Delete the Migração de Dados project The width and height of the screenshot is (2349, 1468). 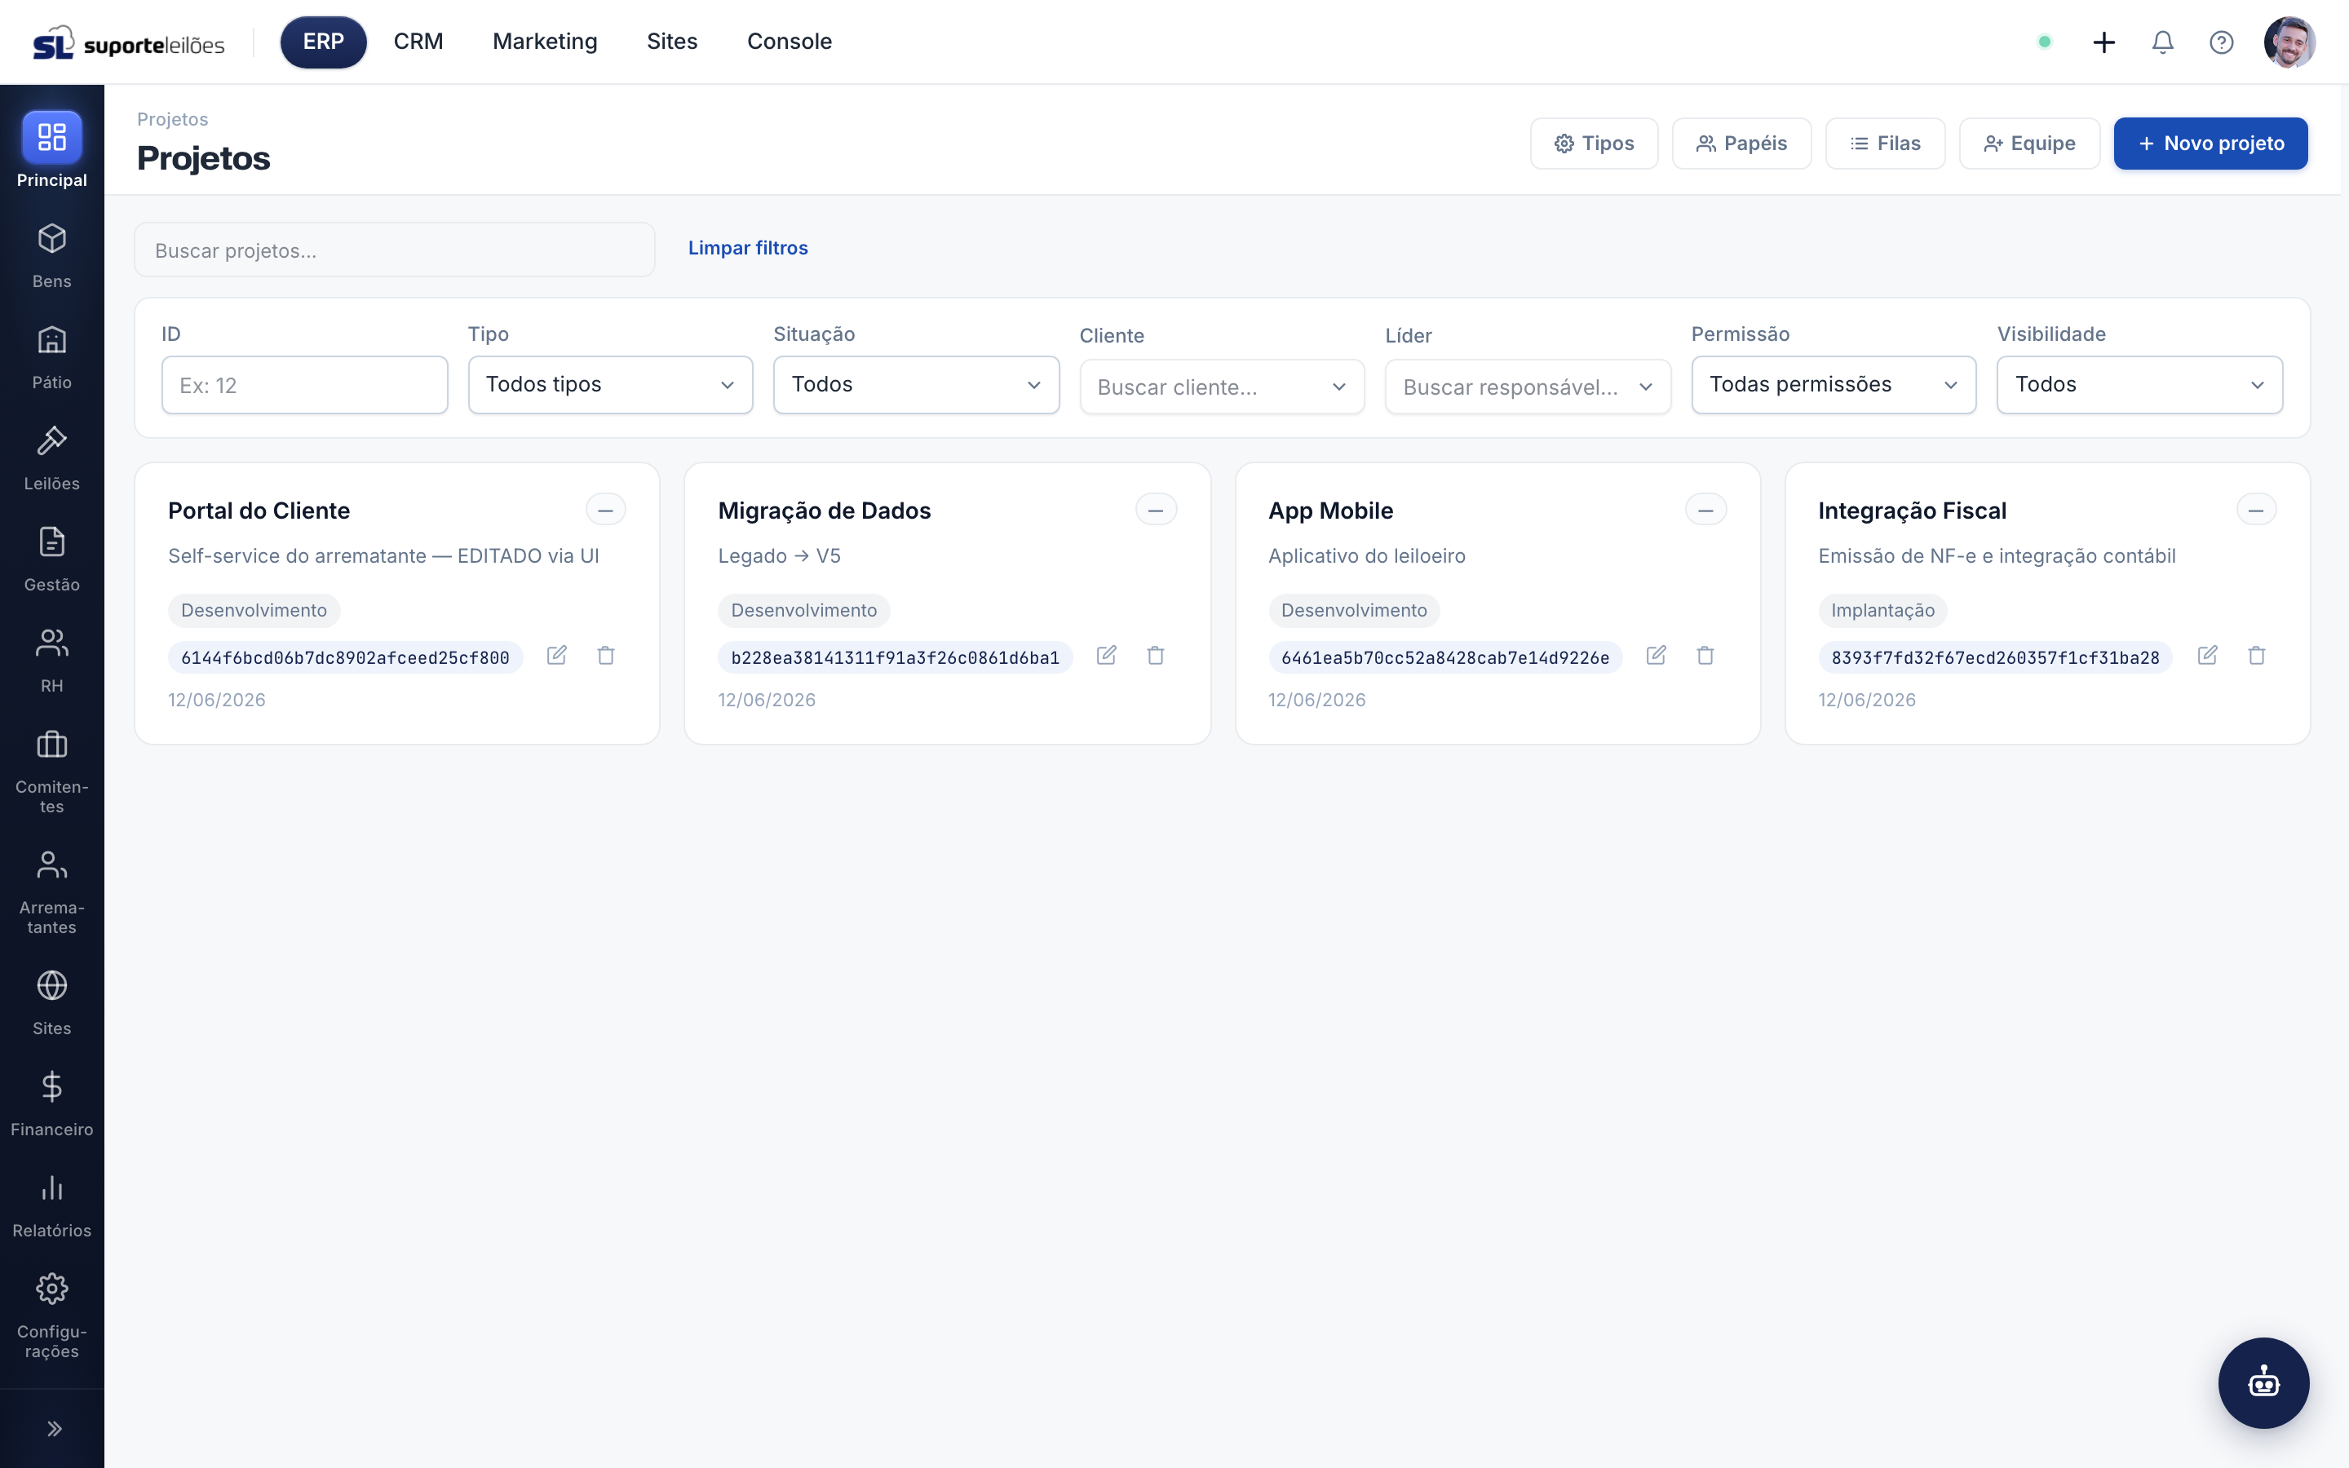1155,656
